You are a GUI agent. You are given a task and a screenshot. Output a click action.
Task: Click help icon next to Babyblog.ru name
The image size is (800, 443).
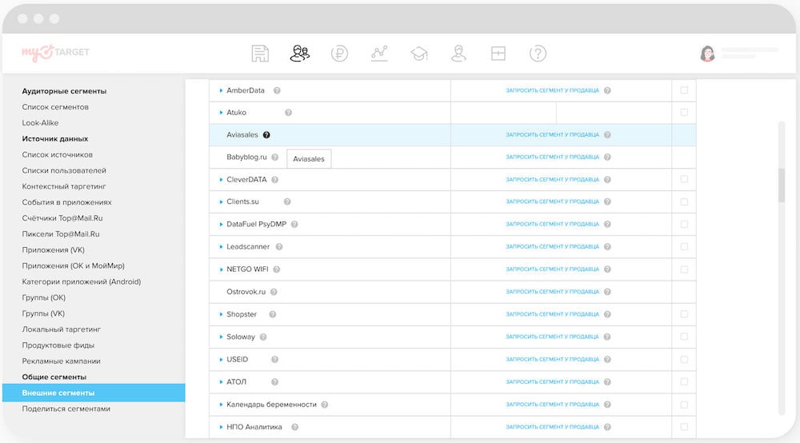click(275, 157)
